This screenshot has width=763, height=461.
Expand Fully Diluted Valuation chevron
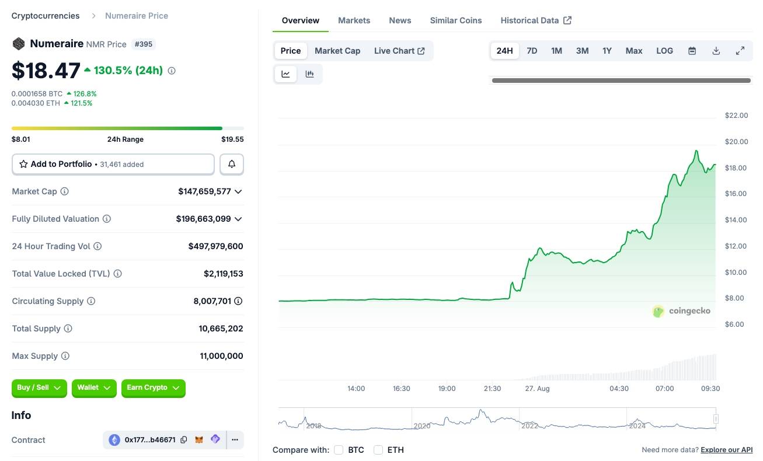pos(238,219)
